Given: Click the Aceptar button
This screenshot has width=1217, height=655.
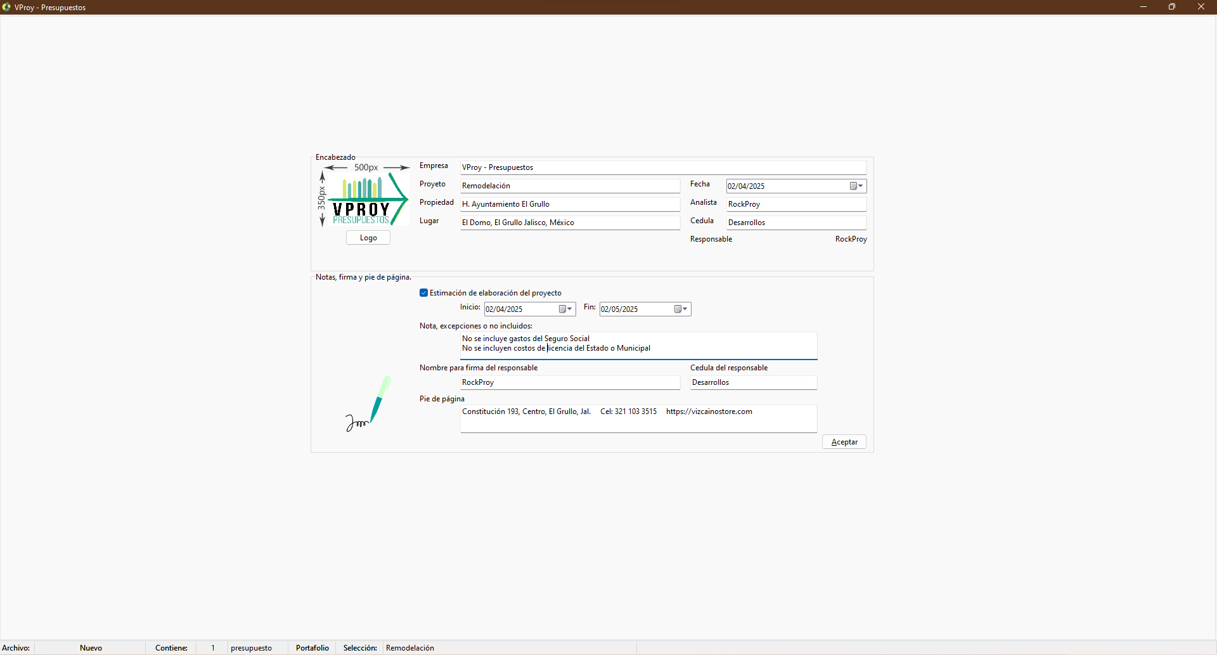Looking at the screenshot, I should coord(844,442).
